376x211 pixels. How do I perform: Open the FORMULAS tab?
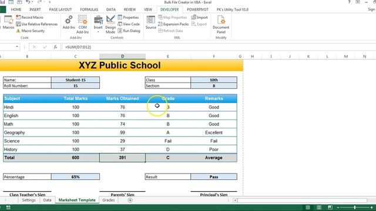89,9
